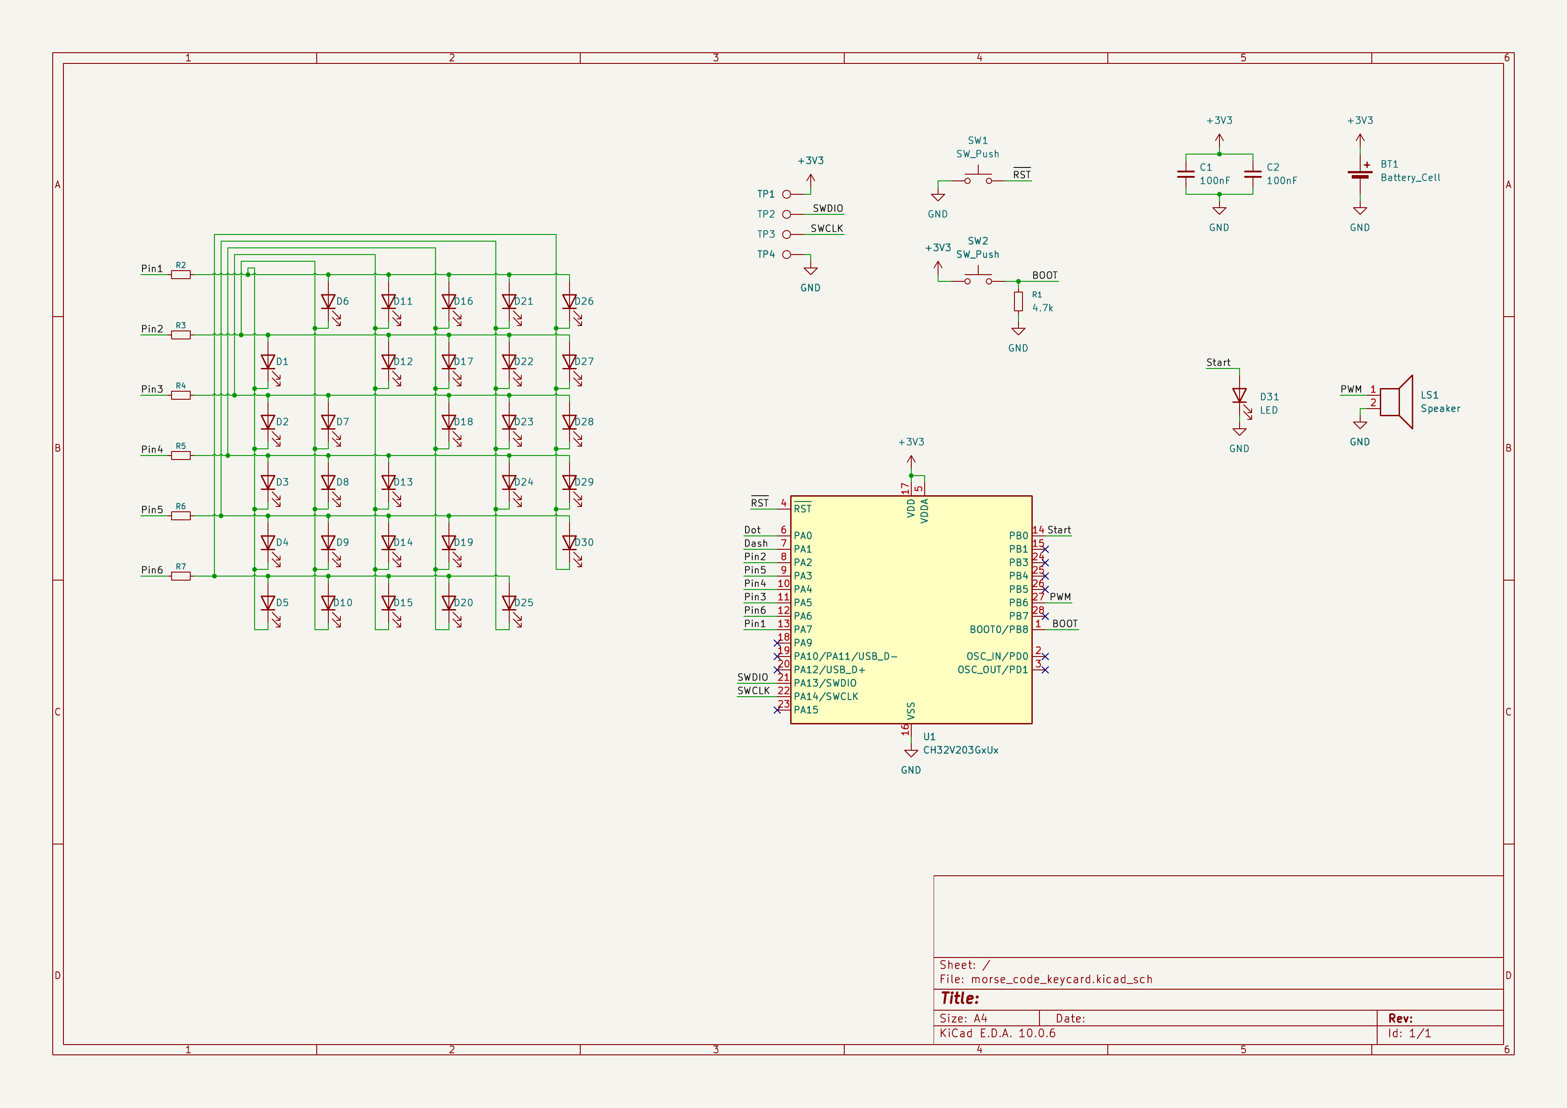This screenshot has height=1108, width=1567.
Task: Click the SWDIO label at U1 pin 21
Action: 753,677
